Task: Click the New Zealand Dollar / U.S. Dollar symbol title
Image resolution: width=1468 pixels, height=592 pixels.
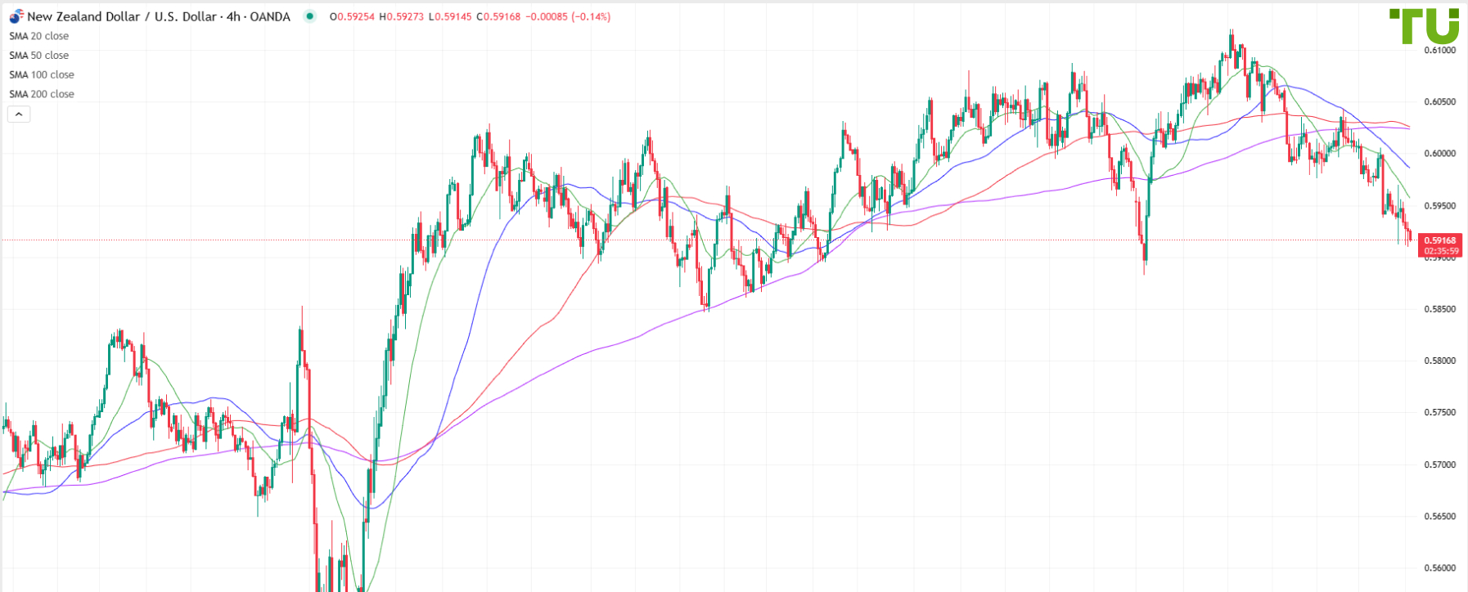Action: coord(159,16)
